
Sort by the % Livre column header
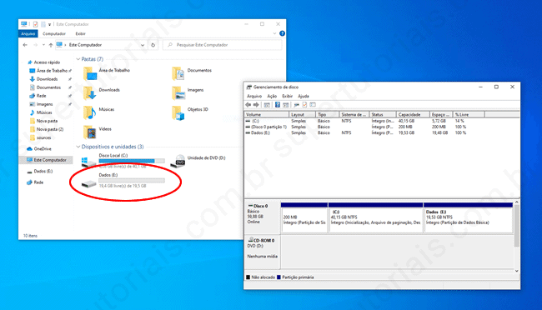click(469, 114)
